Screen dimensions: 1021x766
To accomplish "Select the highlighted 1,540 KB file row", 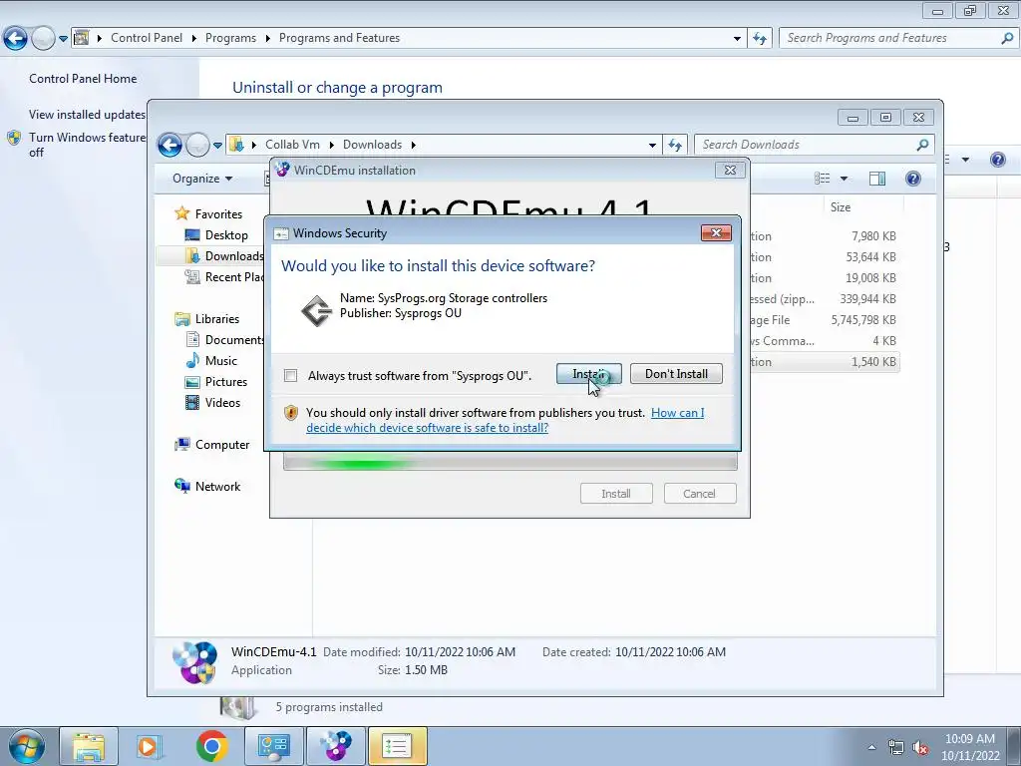I will click(825, 362).
